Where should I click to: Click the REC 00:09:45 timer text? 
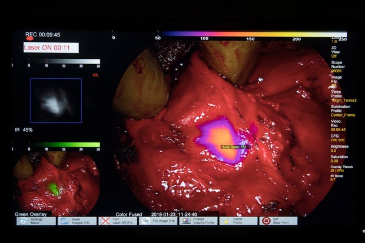click(43, 35)
